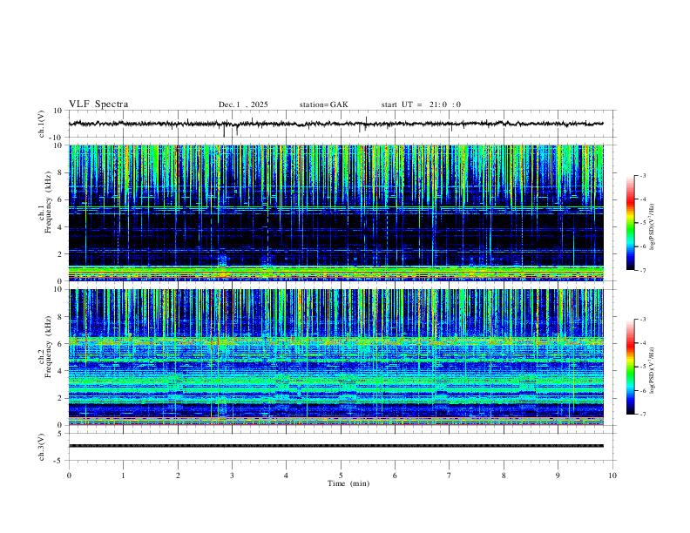Click the "4" minute tick on the time axis

click(287, 476)
